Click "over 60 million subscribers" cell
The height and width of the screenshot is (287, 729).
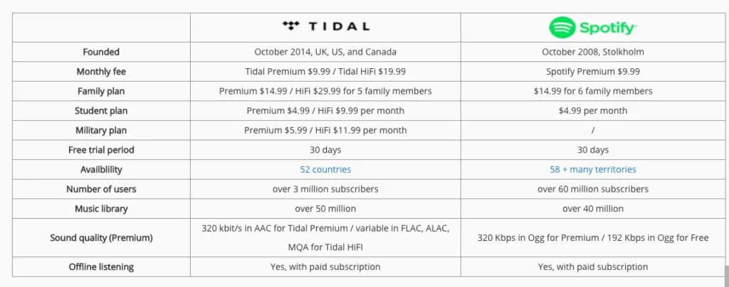[x=593, y=189]
